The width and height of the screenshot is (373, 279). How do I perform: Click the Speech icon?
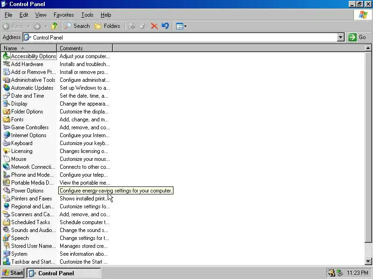pyautogui.click(x=6, y=238)
